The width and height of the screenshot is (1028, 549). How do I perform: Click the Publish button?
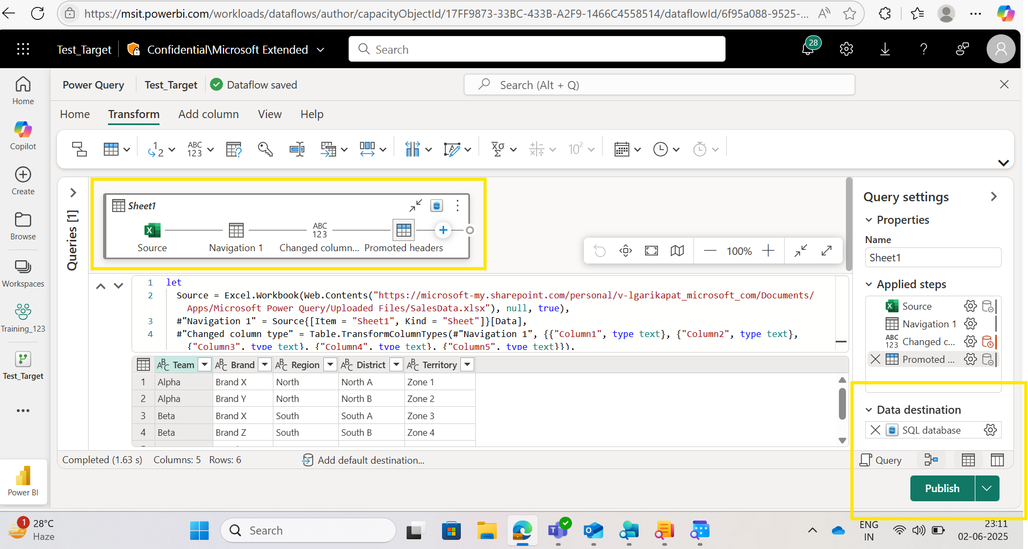[x=943, y=488]
